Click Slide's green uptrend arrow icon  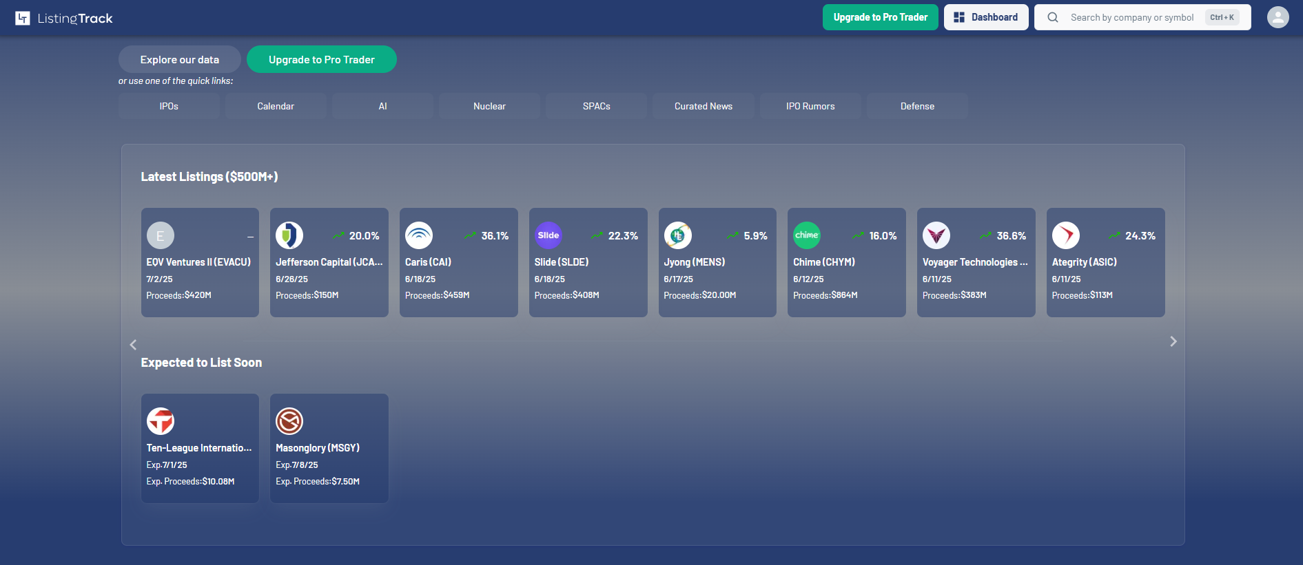tap(597, 235)
